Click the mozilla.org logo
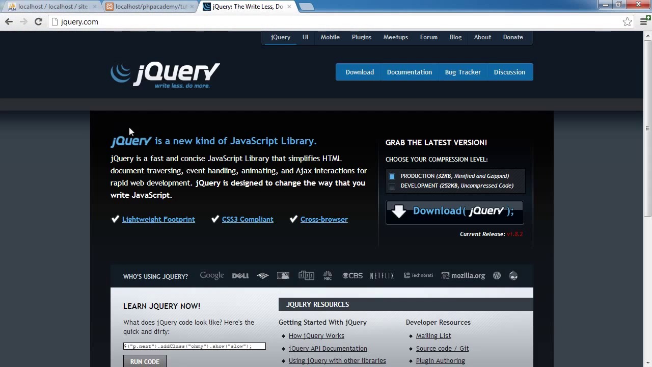 click(x=463, y=276)
